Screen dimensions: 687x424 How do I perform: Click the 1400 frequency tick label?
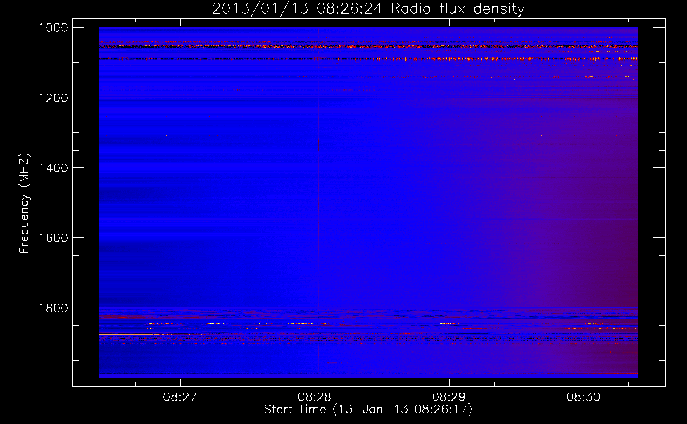point(53,168)
